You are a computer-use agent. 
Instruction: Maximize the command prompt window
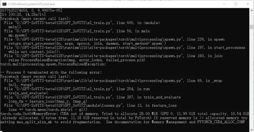[x=236, y=4]
